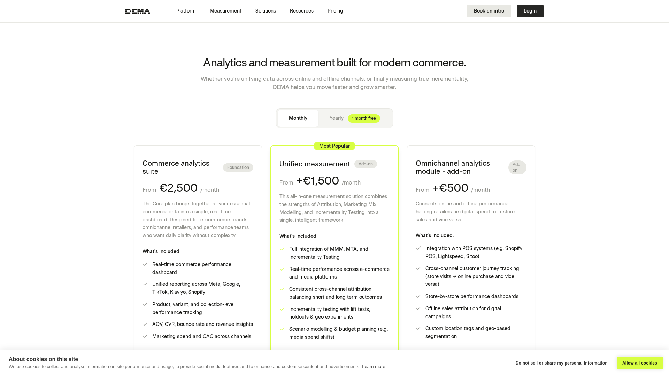Image resolution: width=669 pixels, height=376 pixels.
Task: Click checkmark next to Full integration of MMM
Action: coord(282,249)
